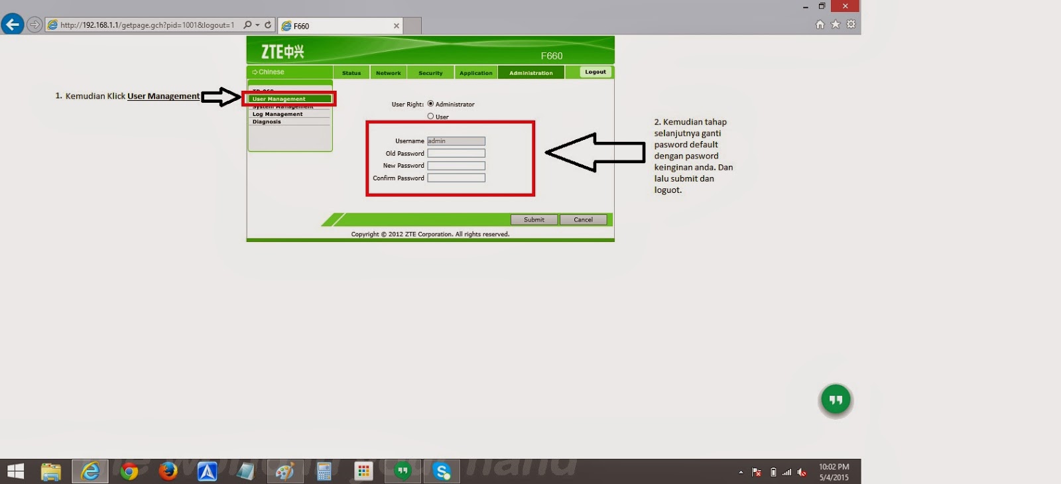Select the User radio button

[x=430, y=116]
